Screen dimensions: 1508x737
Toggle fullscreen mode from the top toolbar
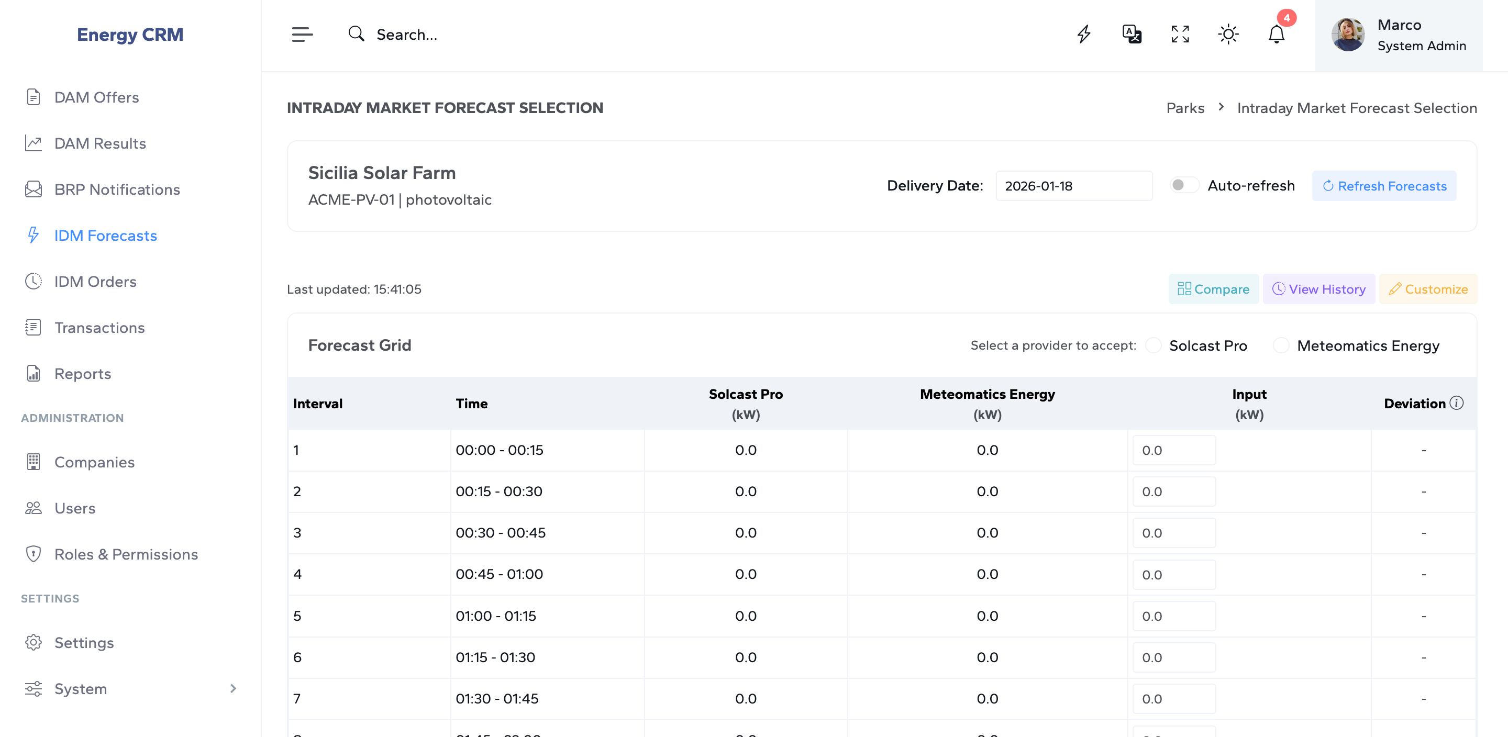tap(1180, 34)
